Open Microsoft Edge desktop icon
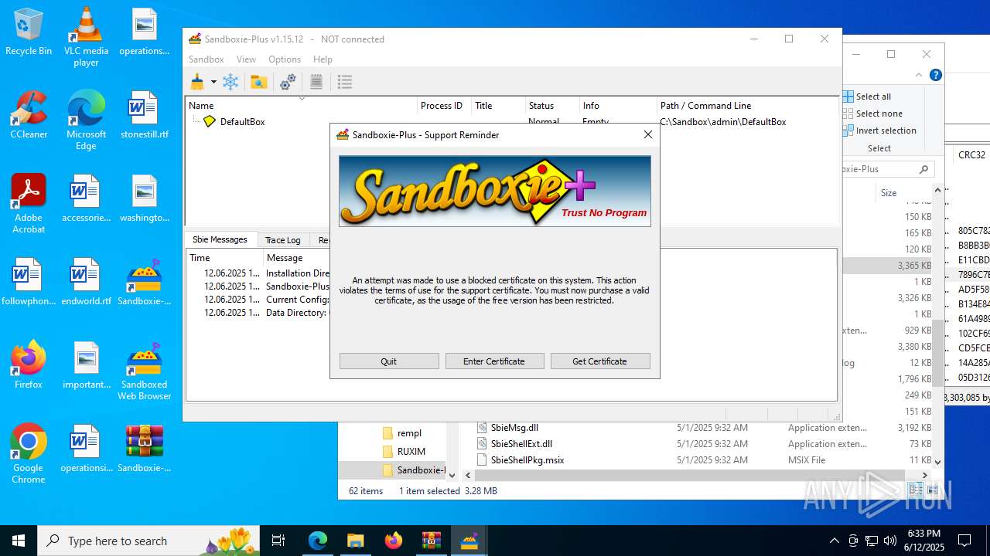 coord(86,120)
